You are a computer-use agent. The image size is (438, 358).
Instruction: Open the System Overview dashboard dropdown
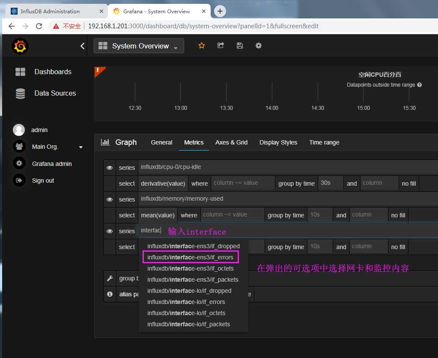(139, 46)
